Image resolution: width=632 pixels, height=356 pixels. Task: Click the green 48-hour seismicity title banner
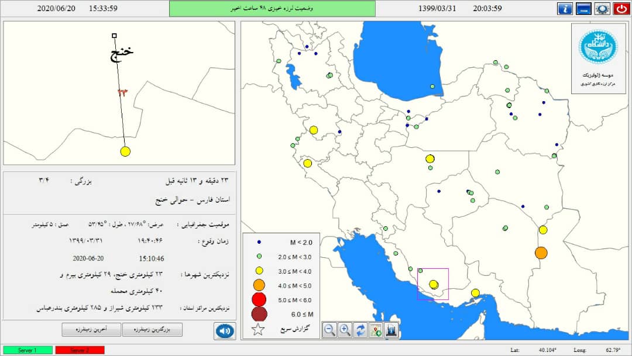tap(272, 8)
